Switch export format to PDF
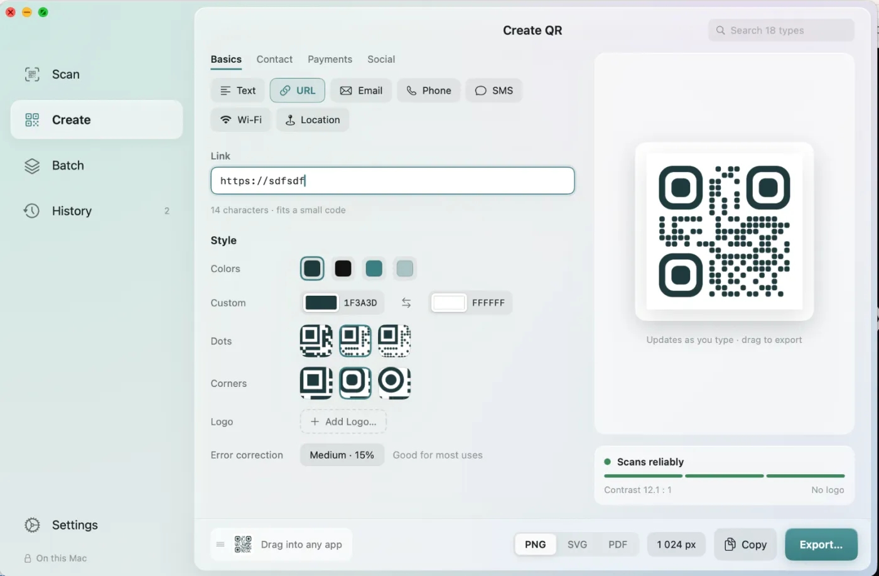The image size is (879, 576). point(618,545)
